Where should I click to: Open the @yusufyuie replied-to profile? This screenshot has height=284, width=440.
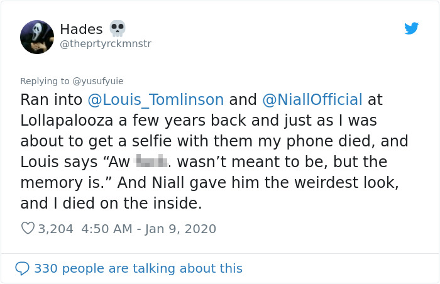click(x=99, y=80)
